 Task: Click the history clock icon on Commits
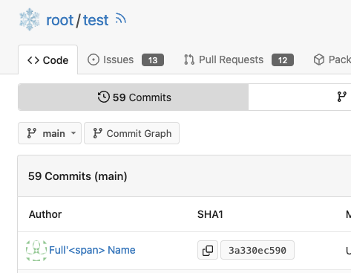[x=104, y=97]
